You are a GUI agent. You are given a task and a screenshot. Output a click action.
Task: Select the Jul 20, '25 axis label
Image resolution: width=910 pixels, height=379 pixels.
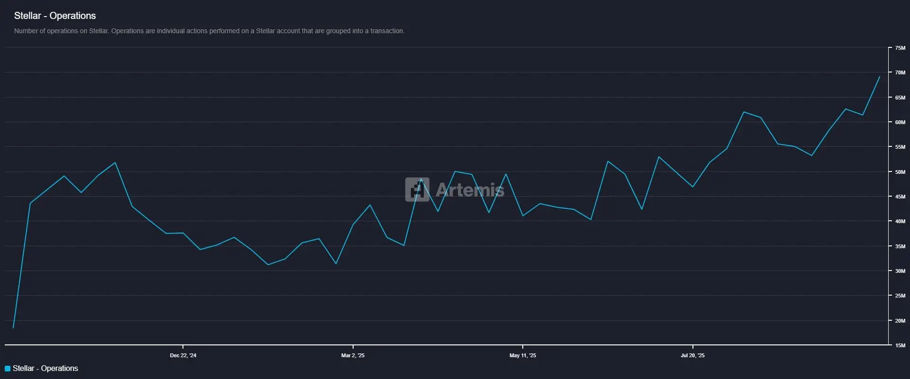pos(692,355)
